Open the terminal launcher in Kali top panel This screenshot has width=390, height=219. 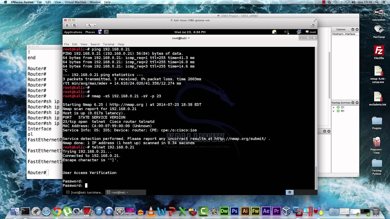coord(106,32)
